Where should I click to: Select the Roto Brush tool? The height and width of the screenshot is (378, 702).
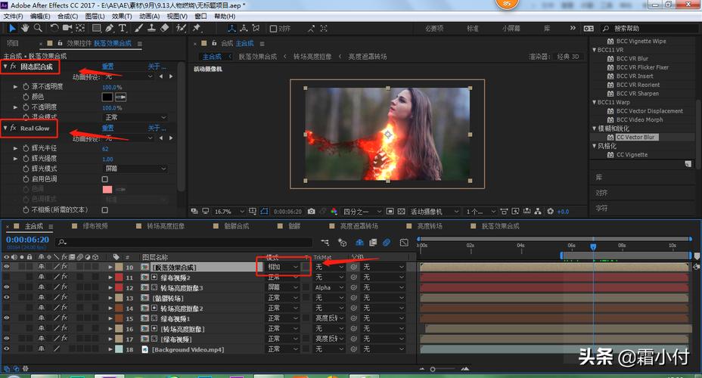[181, 28]
